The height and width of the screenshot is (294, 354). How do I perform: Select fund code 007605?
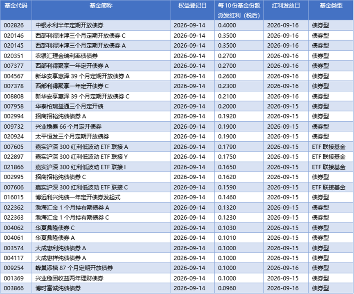point(14,147)
